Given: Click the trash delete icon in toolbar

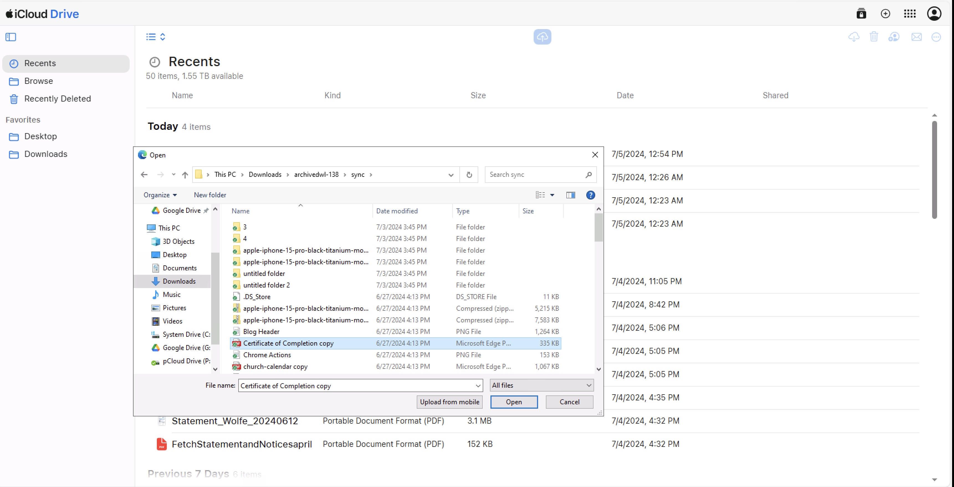Looking at the screenshot, I should coord(874,37).
